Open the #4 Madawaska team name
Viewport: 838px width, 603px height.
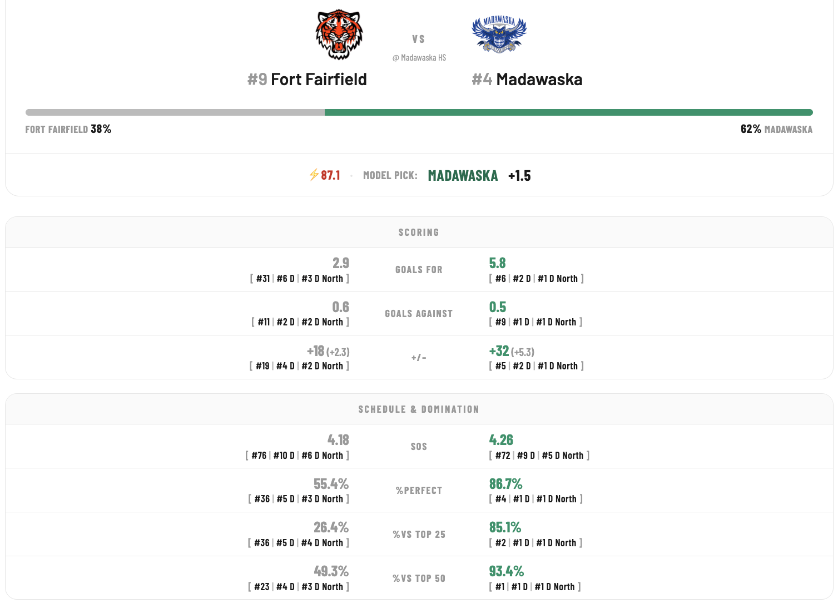[527, 80]
